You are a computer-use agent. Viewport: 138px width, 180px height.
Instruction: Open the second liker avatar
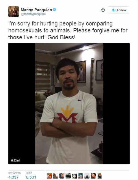[55, 176]
